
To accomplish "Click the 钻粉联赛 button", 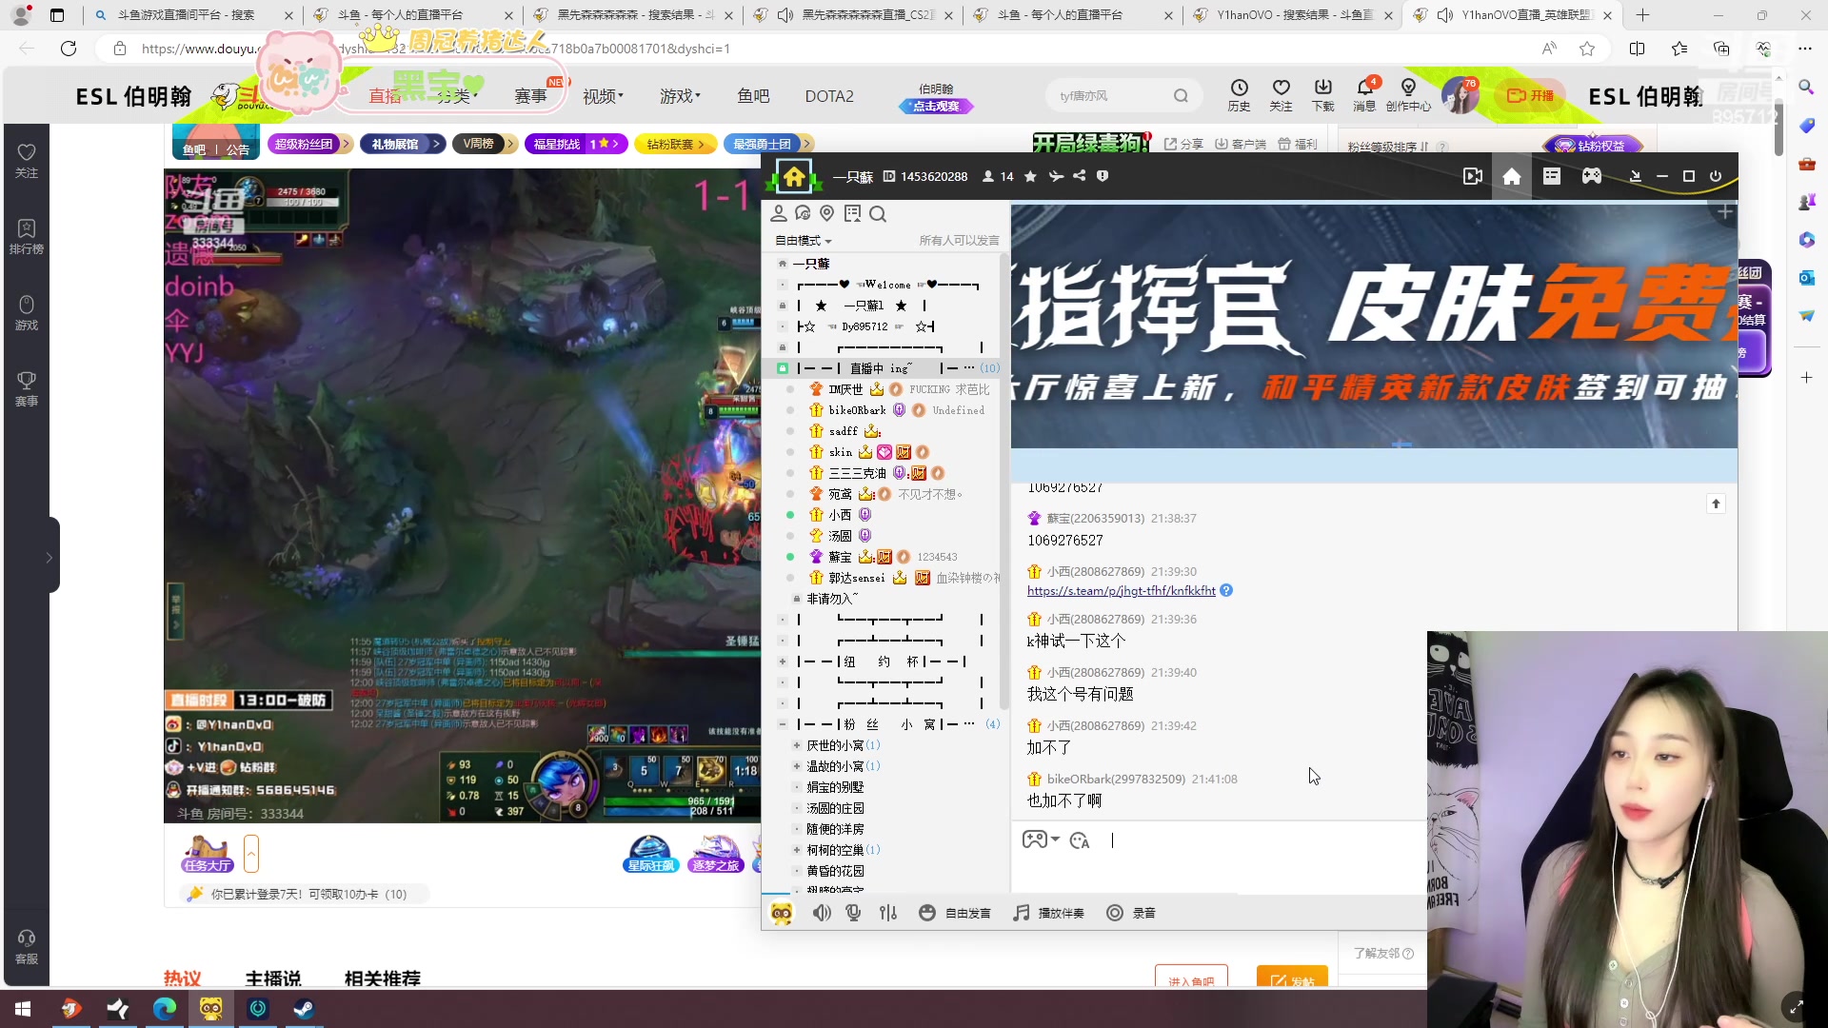I will click(x=676, y=144).
